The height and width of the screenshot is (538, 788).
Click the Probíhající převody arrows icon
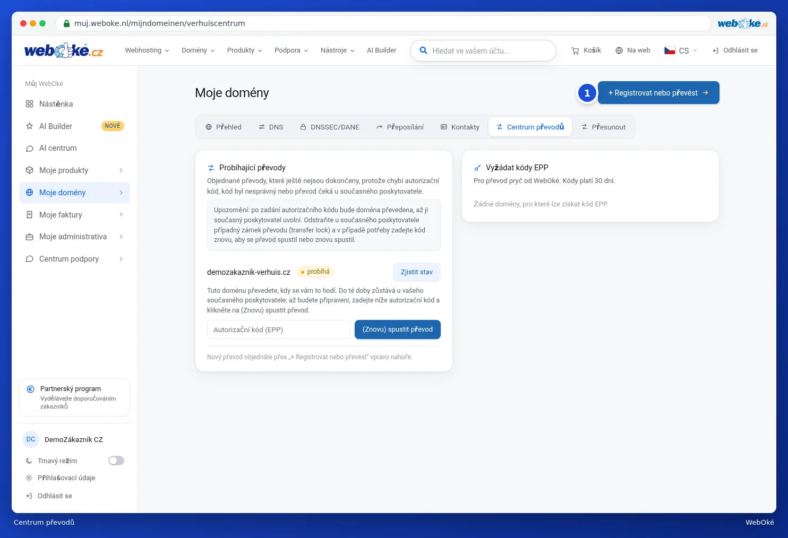tap(211, 168)
